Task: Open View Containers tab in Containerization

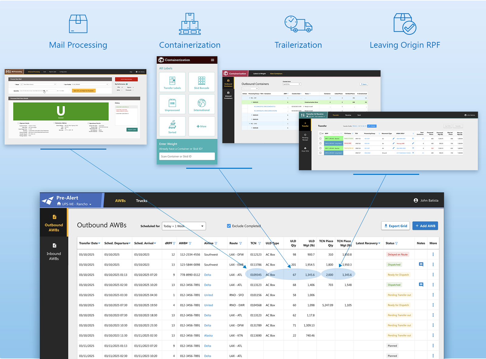Action: tap(276, 74)
